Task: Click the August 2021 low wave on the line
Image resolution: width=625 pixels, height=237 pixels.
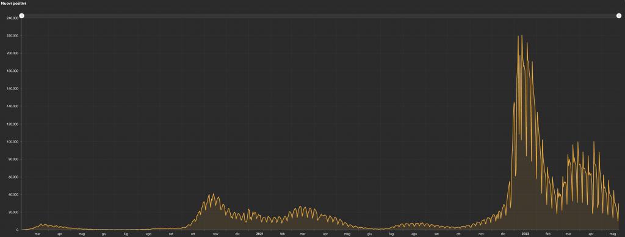Action: click(414, 223)
